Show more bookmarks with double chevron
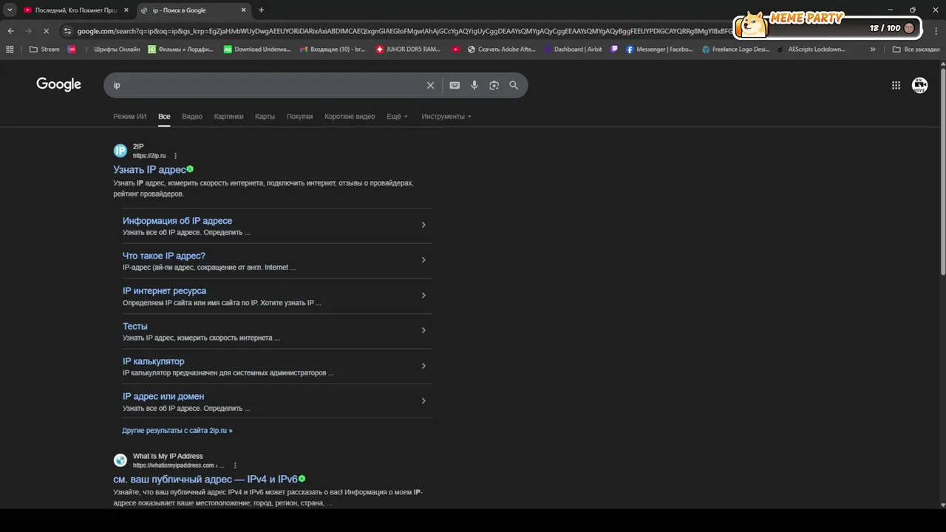 click(x=873, y=50)
